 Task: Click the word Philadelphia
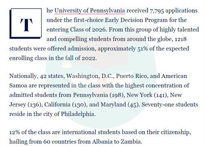click(78, 114)
